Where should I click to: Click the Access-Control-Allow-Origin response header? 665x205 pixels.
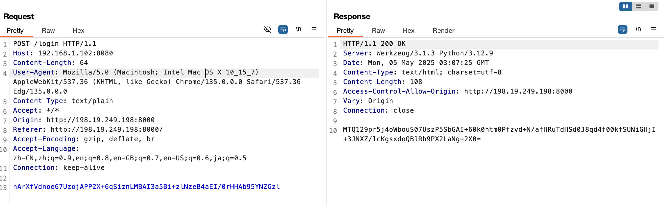click(458, 91)
